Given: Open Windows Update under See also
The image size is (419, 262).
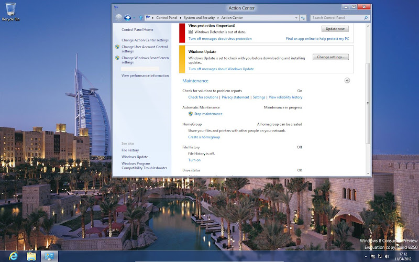Looking at the screenshot, I should pyautogui.click(x=135, y=157).
